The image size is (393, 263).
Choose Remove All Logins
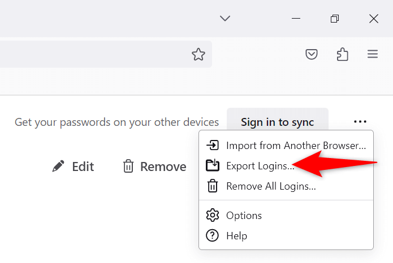click(x=271, y=186)
